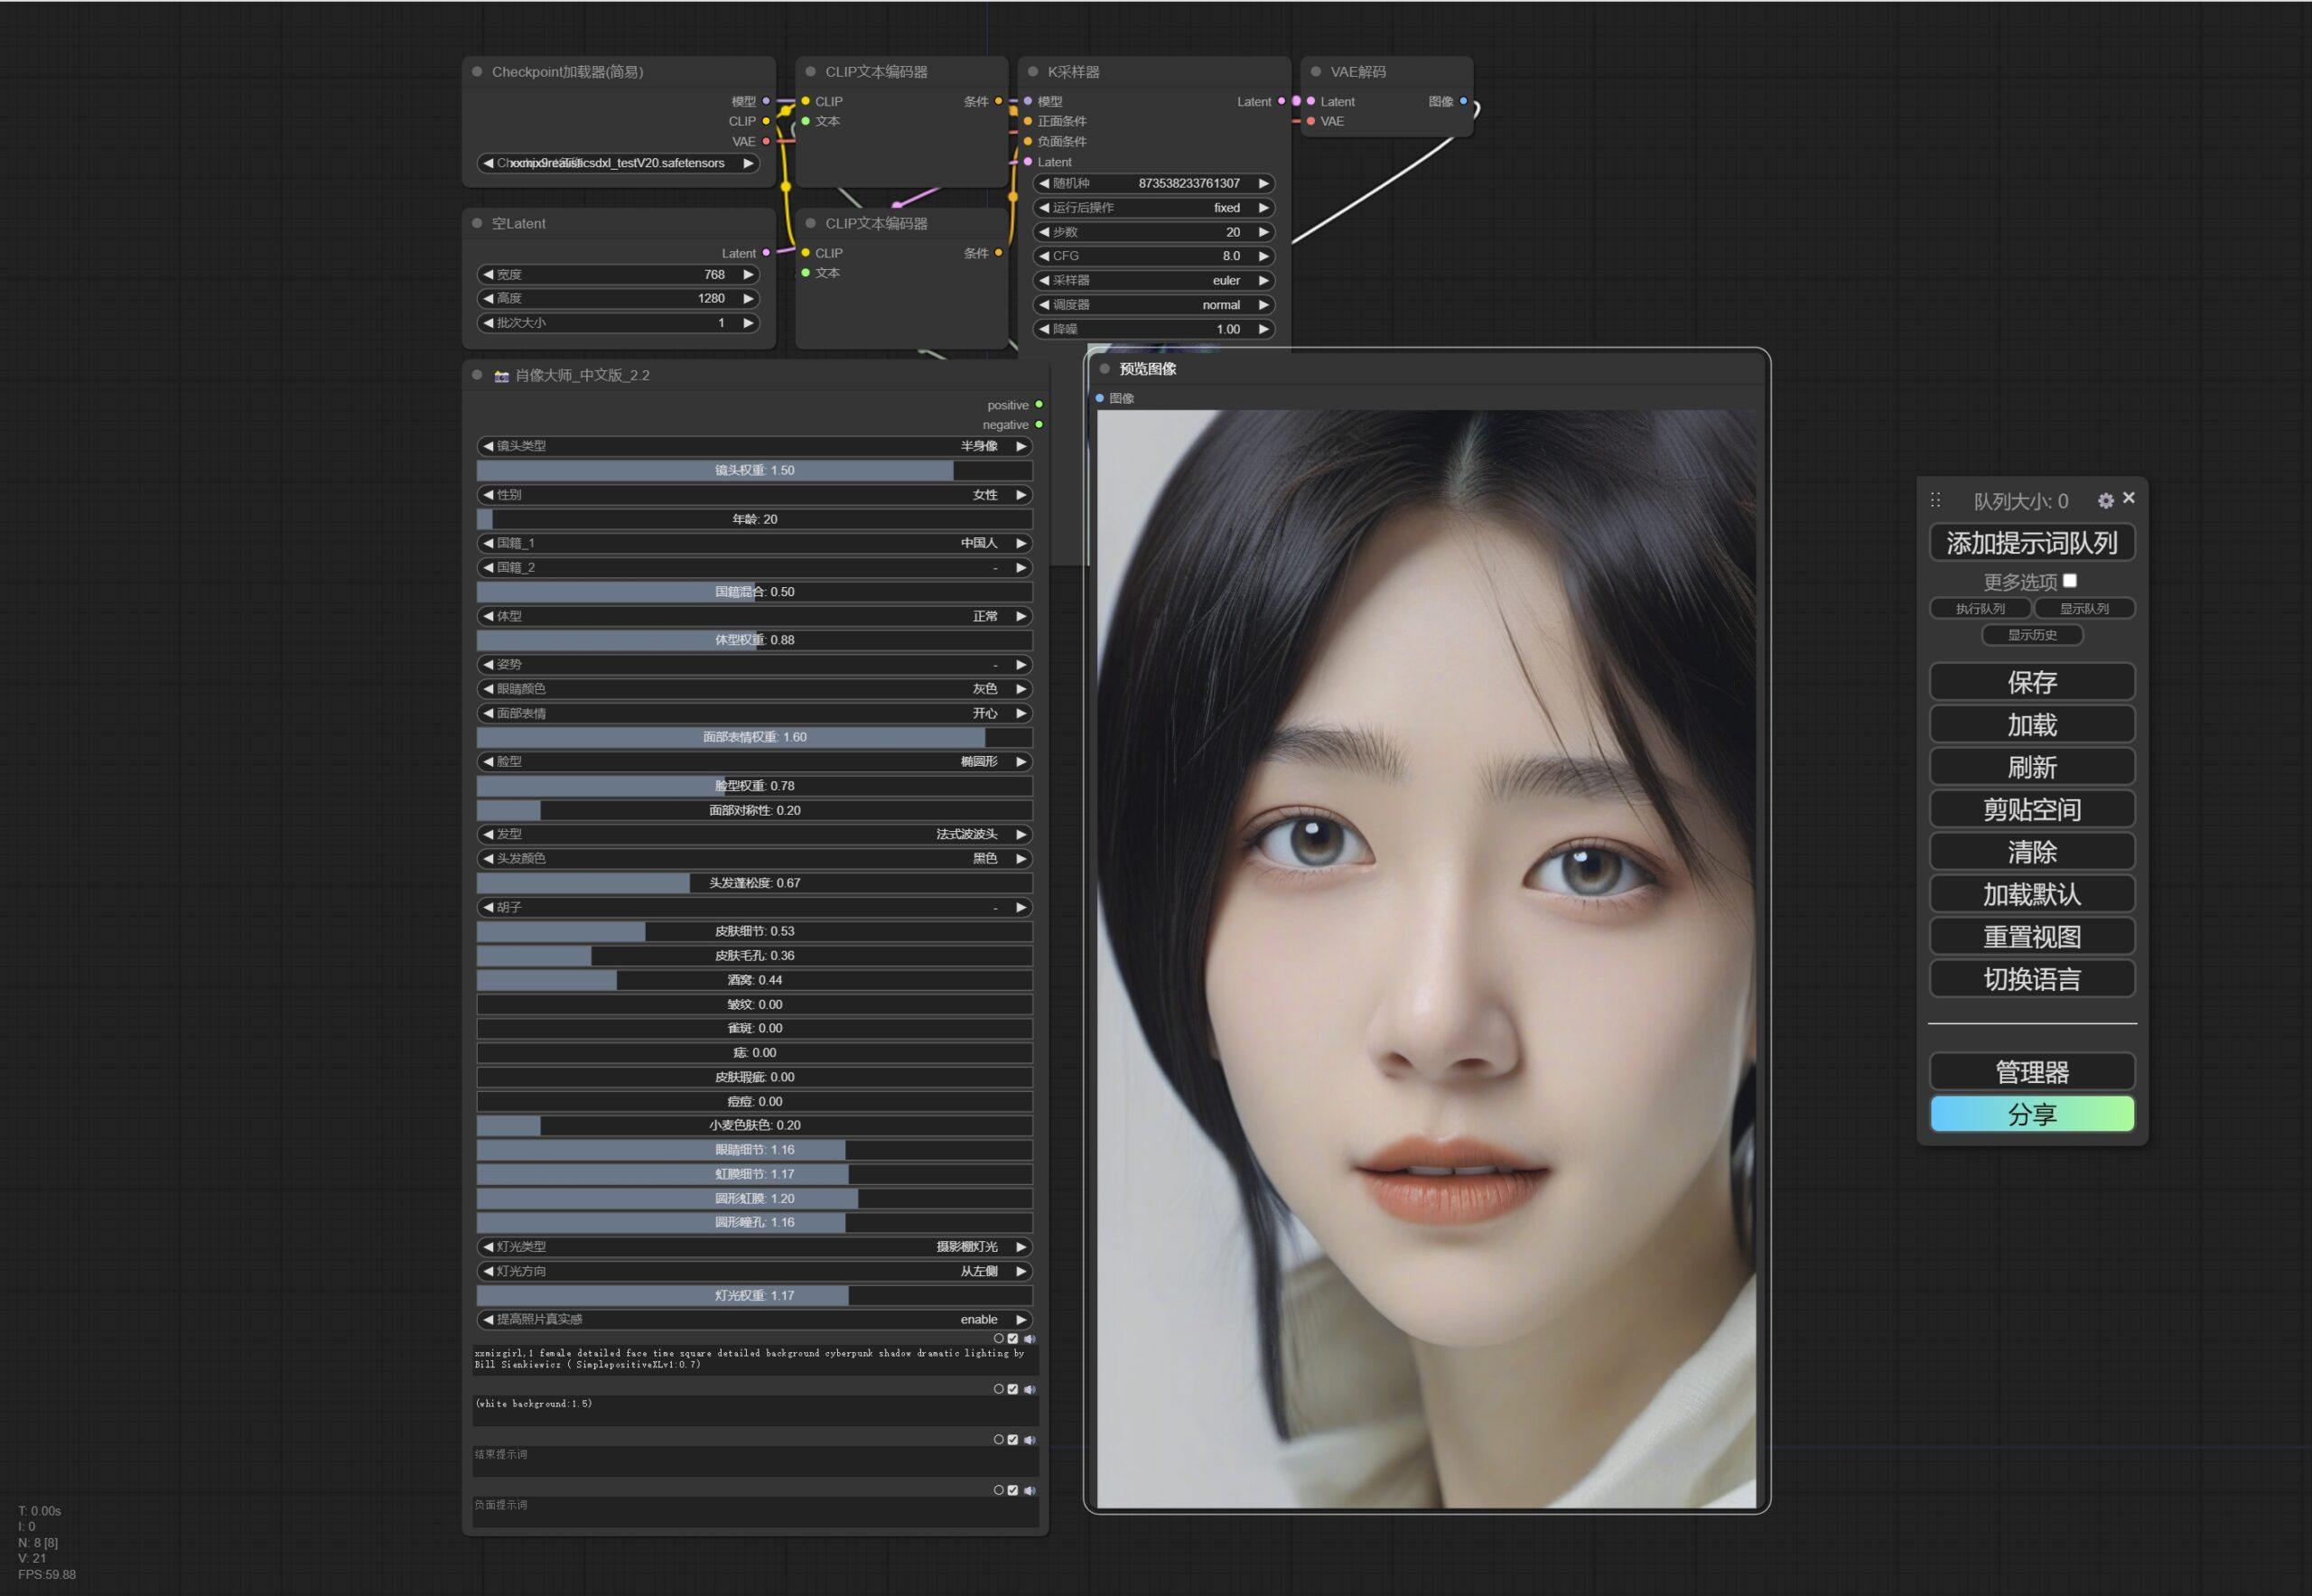This screenshot has height=1596, width=2312.
Task: Open the 灯光类型 dropdown showing 摄影棚灯光
Action: tap(754, 1247)
